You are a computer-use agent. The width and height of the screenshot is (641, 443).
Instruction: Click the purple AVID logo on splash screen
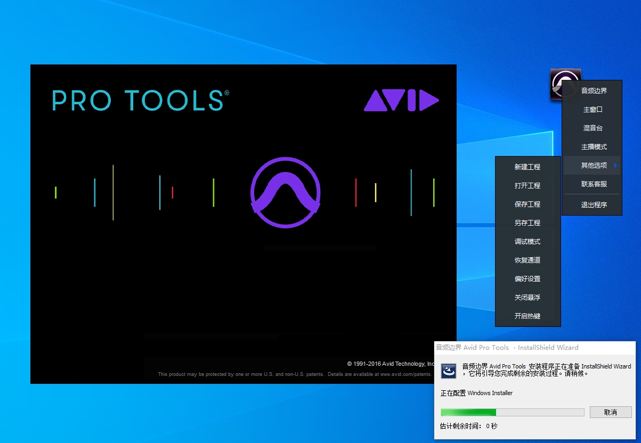(x=401, y=101)
